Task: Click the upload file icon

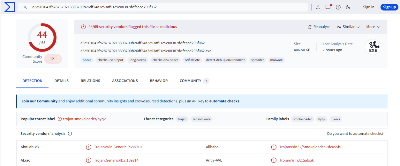Action: [318, 7]
